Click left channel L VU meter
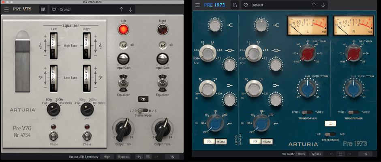This screenshot has width=381, height=162. click(307, 25)
